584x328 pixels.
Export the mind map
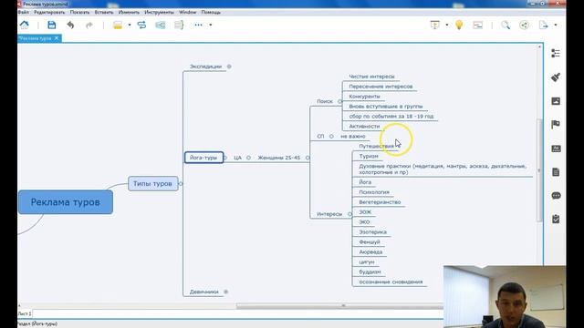point(544,25)
